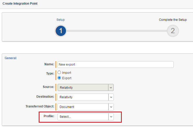The image size is (193, 127).
Task: Click the Setup step label
Action: point(61,20)
